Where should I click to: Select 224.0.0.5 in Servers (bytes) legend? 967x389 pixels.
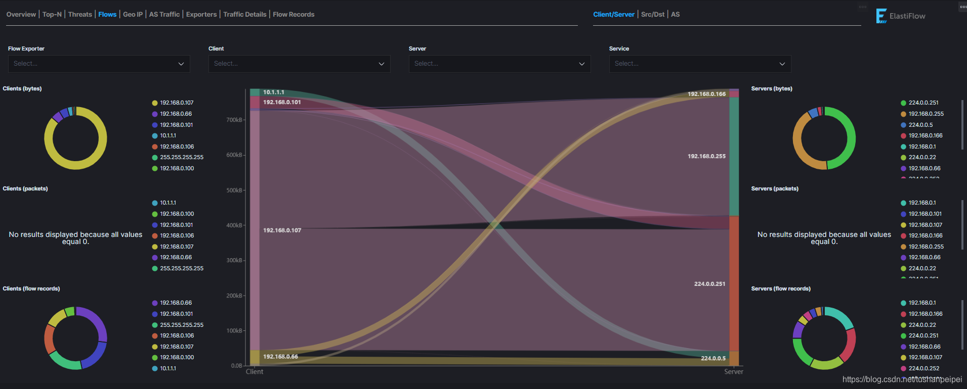pyautogui.click(x=916, y=125)
